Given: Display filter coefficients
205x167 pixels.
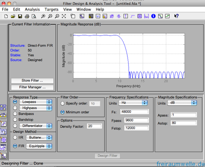Looking at the screenshot, I should tap(147, 16).
